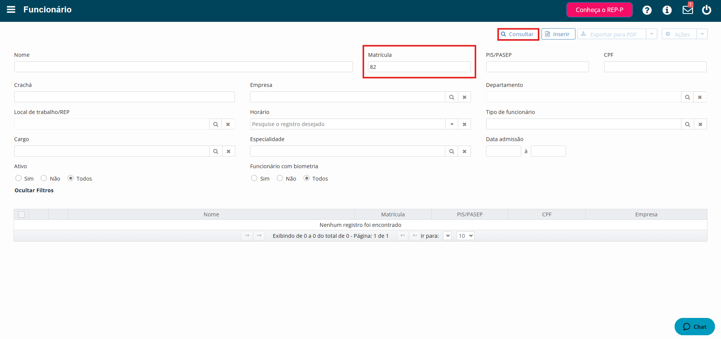
Task: Click the Ações button
Action: coord(679,34)
